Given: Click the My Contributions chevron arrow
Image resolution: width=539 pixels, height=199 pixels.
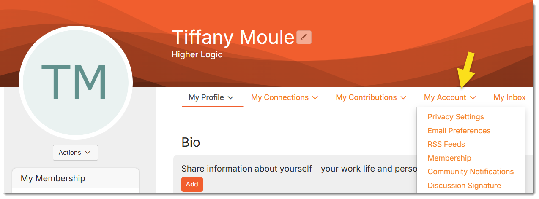Looking at the screenshot, I should pyautogui.click(x=403, y=98).
